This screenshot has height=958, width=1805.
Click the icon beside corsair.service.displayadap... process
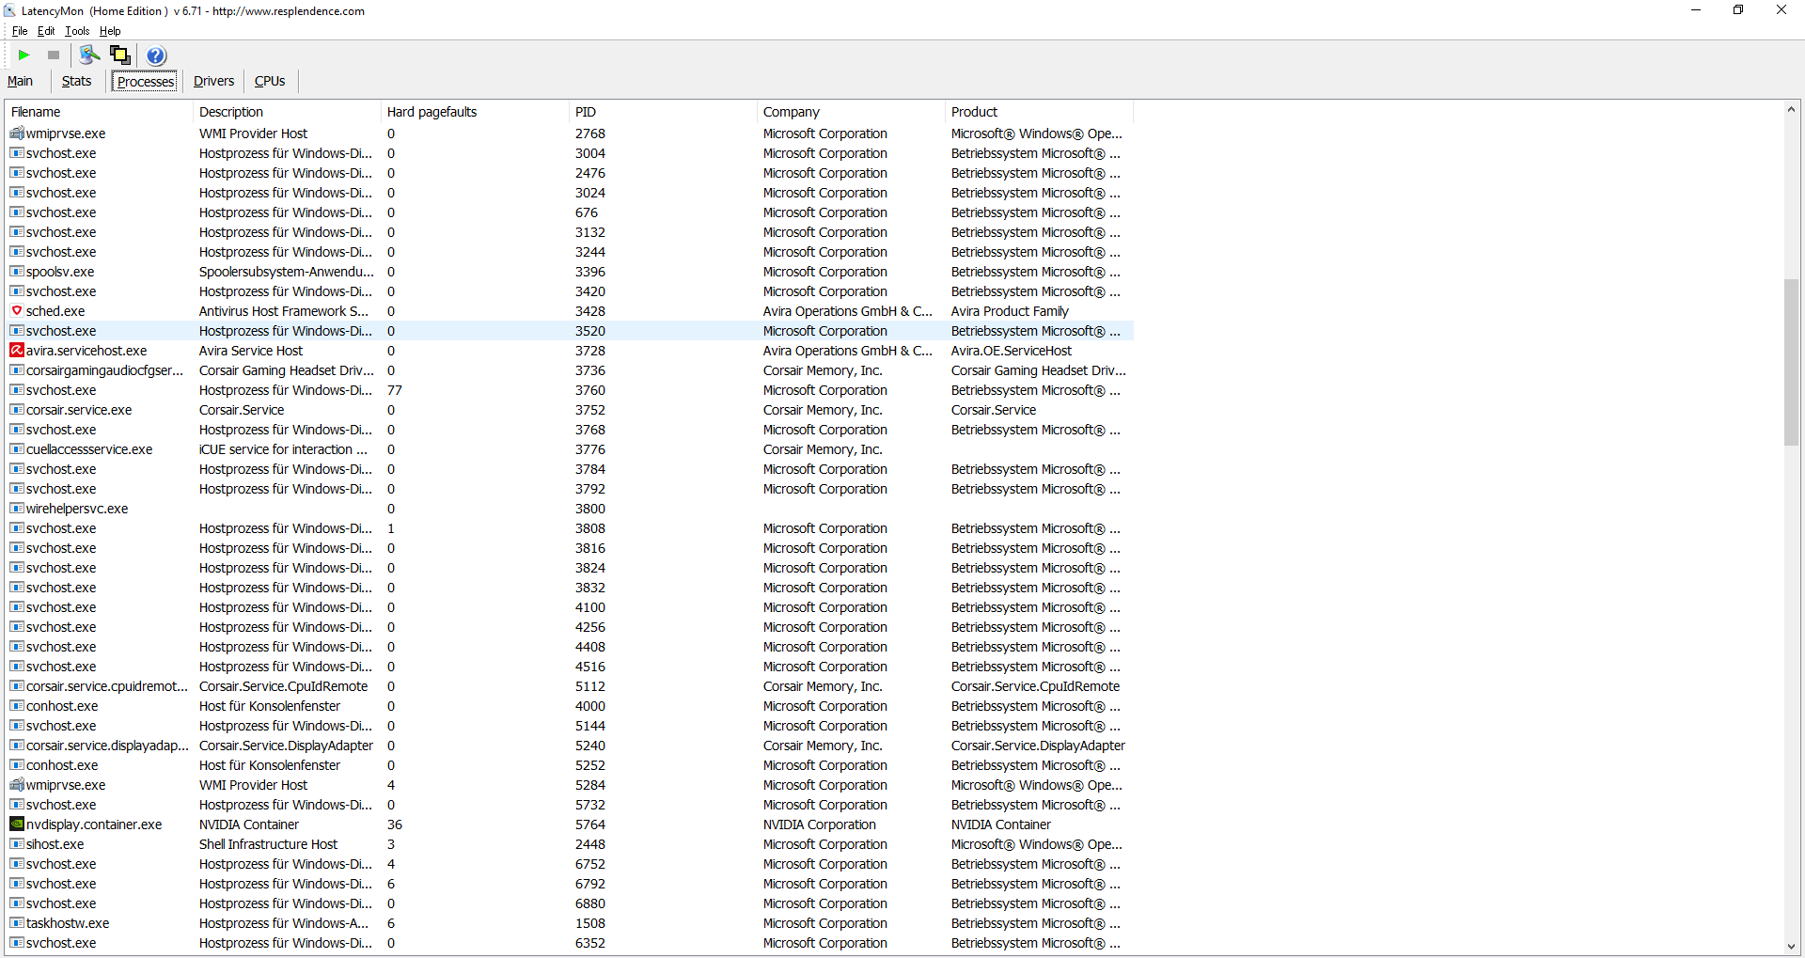point(17,746)
